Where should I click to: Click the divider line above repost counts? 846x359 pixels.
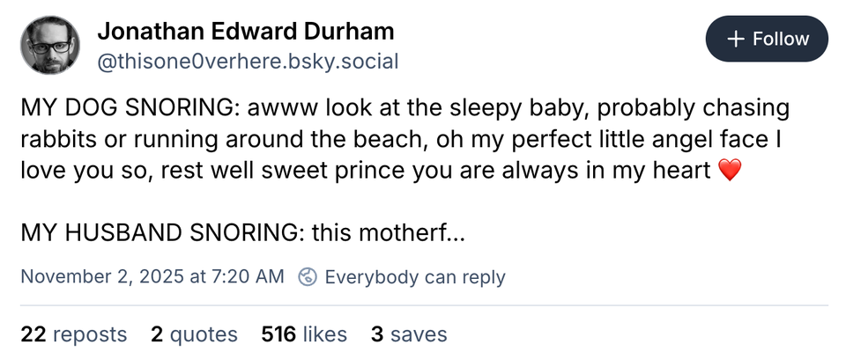pos(423,305)
